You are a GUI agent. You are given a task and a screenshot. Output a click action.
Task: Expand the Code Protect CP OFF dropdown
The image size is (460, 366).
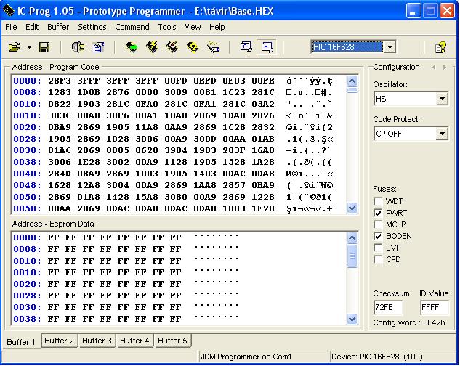point(442,134)
